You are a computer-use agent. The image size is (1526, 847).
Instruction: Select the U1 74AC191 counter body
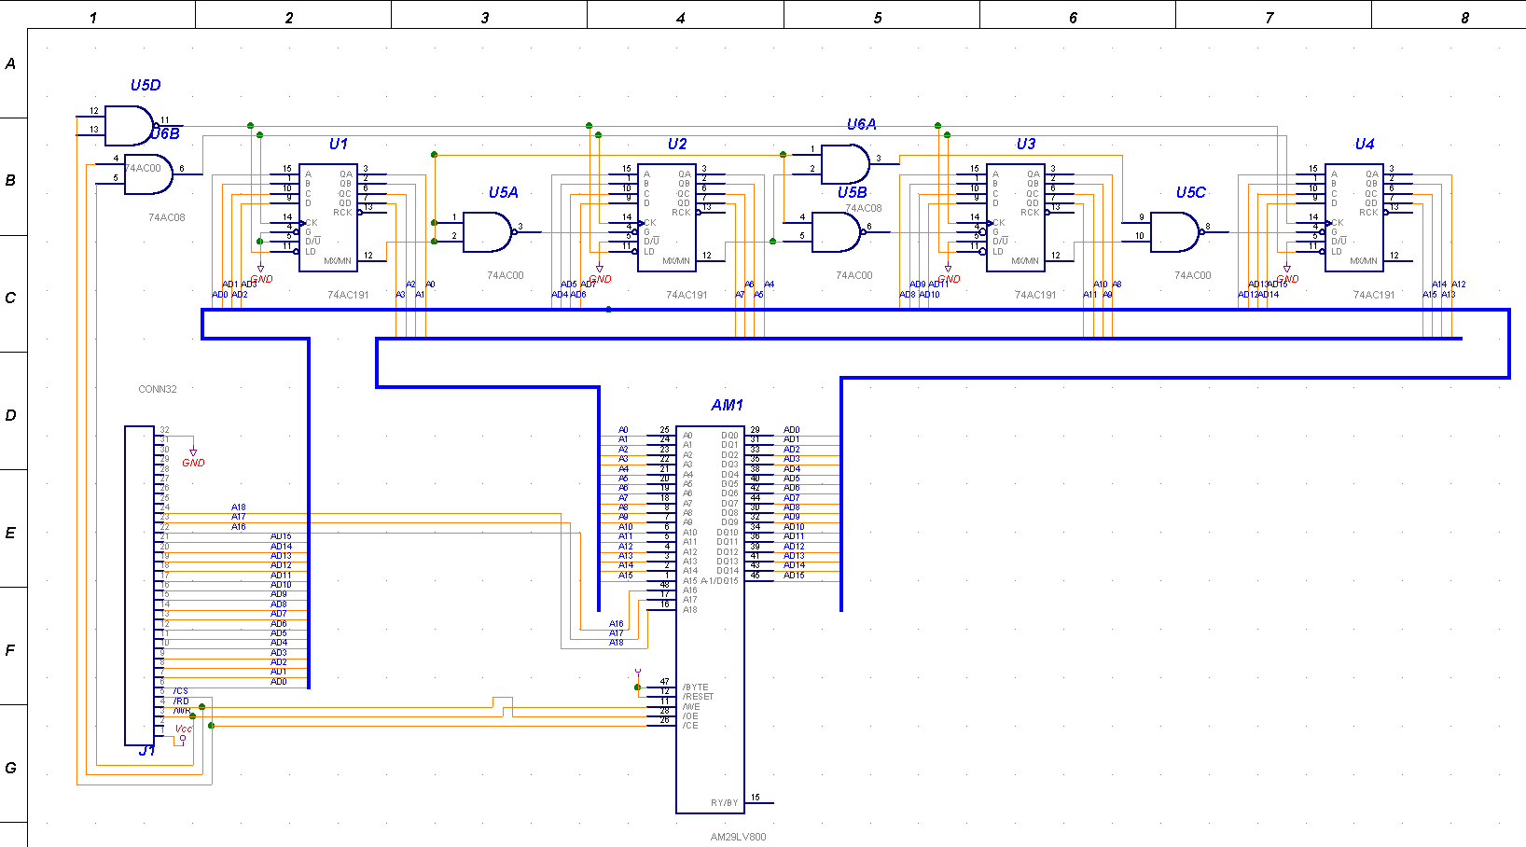(327, 218)
